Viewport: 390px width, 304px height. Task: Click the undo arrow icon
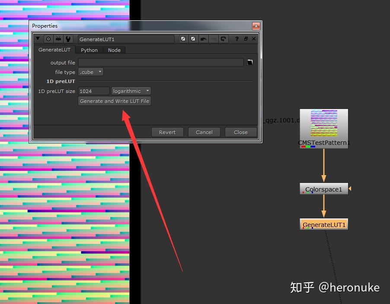[x=203, y=39]
